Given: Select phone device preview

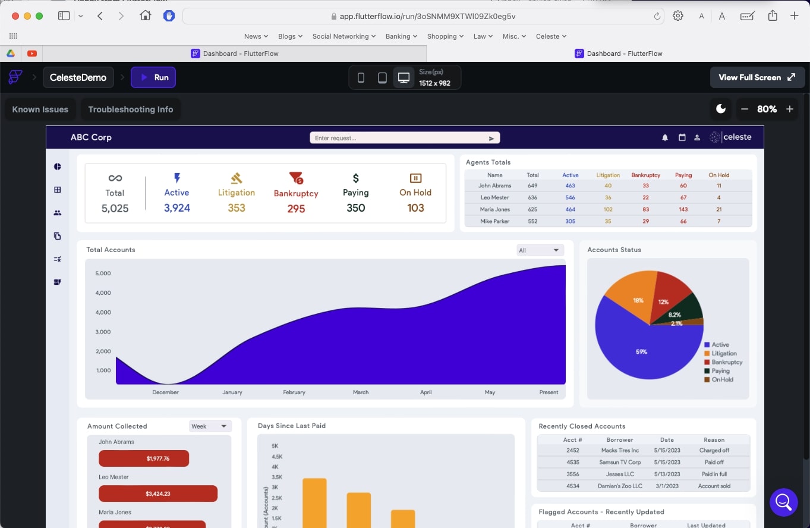Looking at the screenshot, I should point(361,78).
